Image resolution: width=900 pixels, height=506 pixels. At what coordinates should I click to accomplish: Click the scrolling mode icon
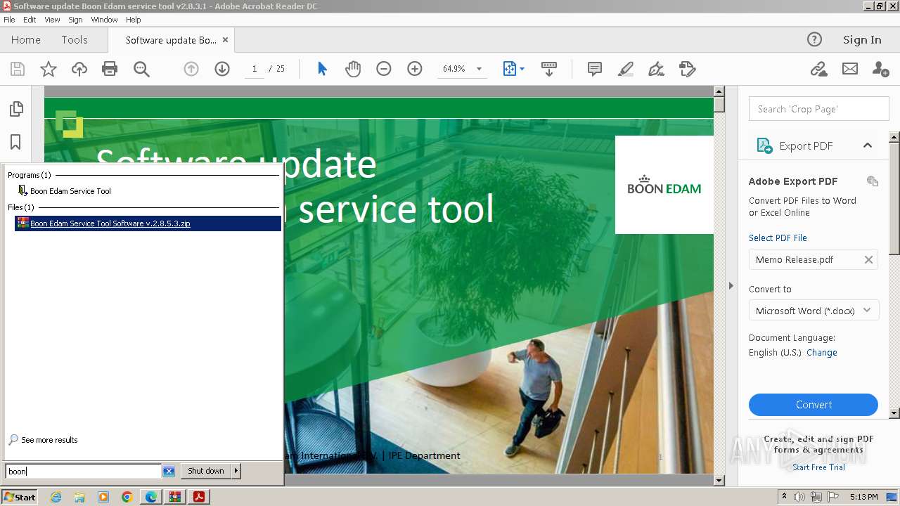(x=549, y=69)
